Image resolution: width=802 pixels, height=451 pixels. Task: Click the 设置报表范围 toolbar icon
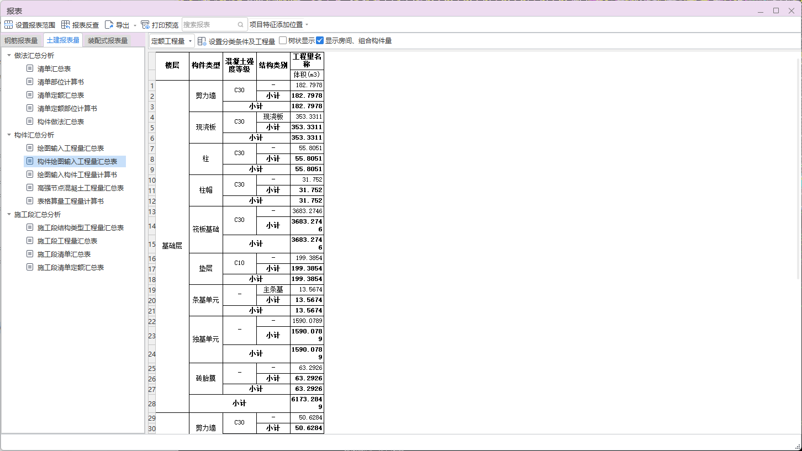click(x=8, y=25)
